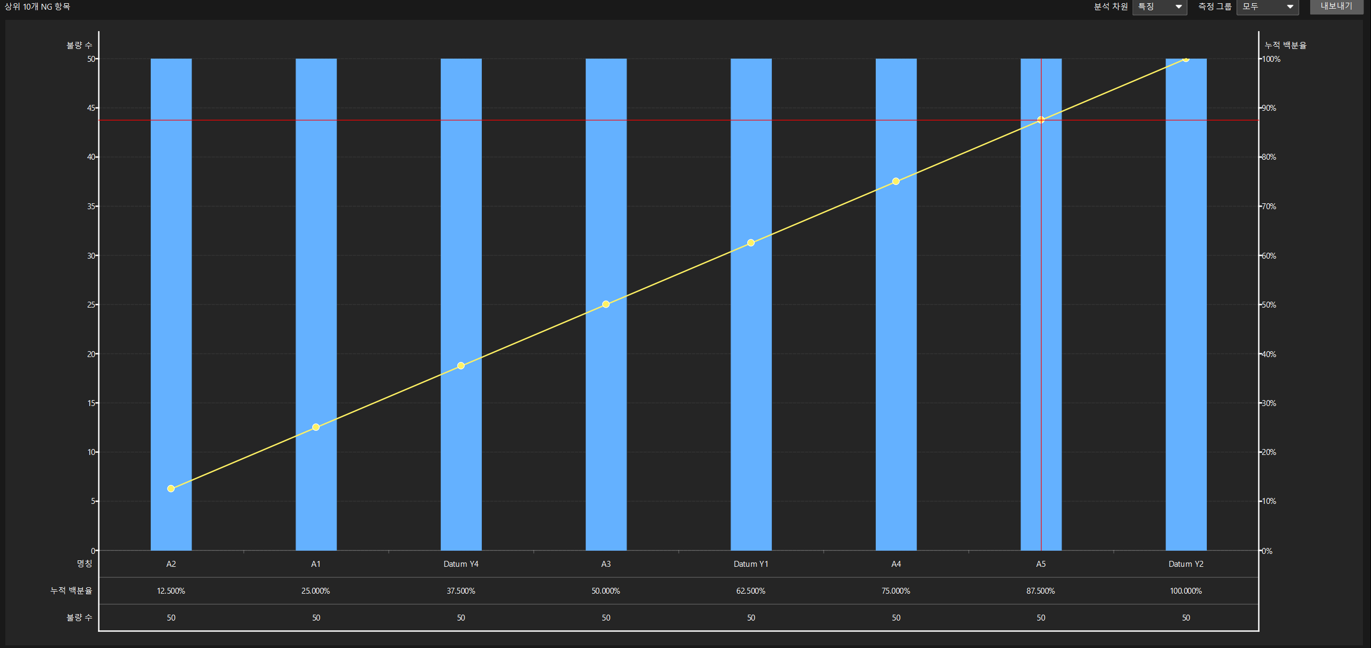Image resolution: width=1371 pixels, height=648 pixels.
Task: Click the '90%' right axis label
Action: click(x=1269, y=108)
